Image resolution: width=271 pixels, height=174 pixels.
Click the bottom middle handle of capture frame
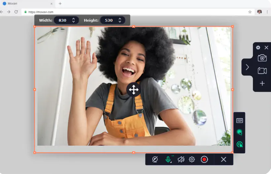[x=134, y=152]
